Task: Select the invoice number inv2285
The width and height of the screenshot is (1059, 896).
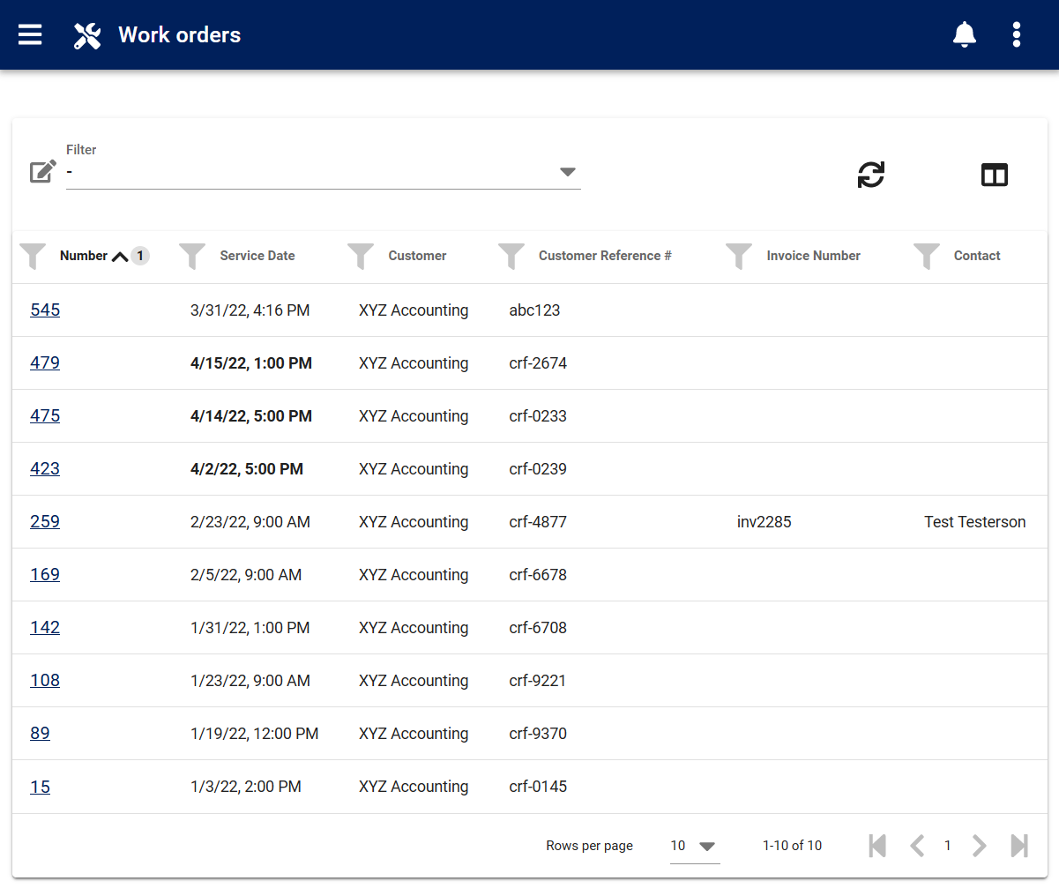Action: 764,521
